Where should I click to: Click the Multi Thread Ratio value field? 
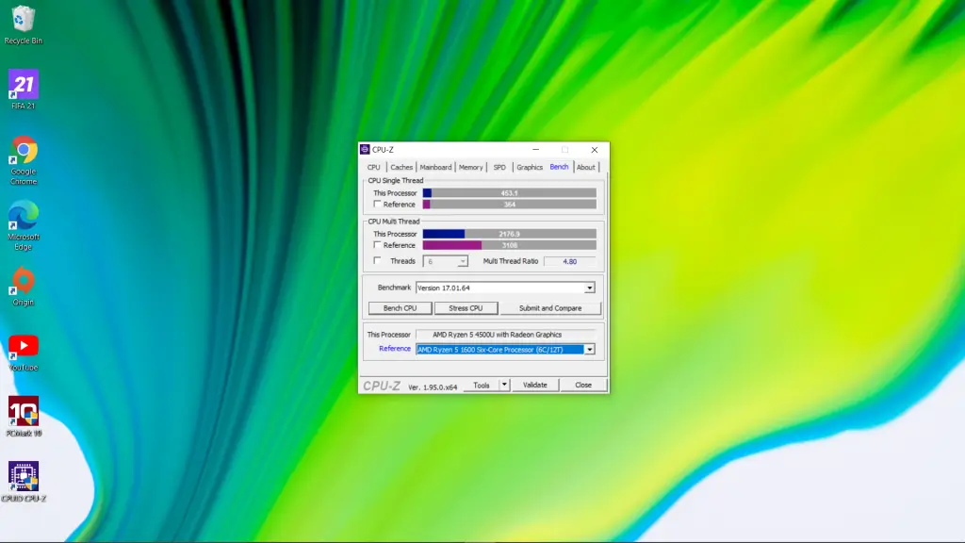570,262
